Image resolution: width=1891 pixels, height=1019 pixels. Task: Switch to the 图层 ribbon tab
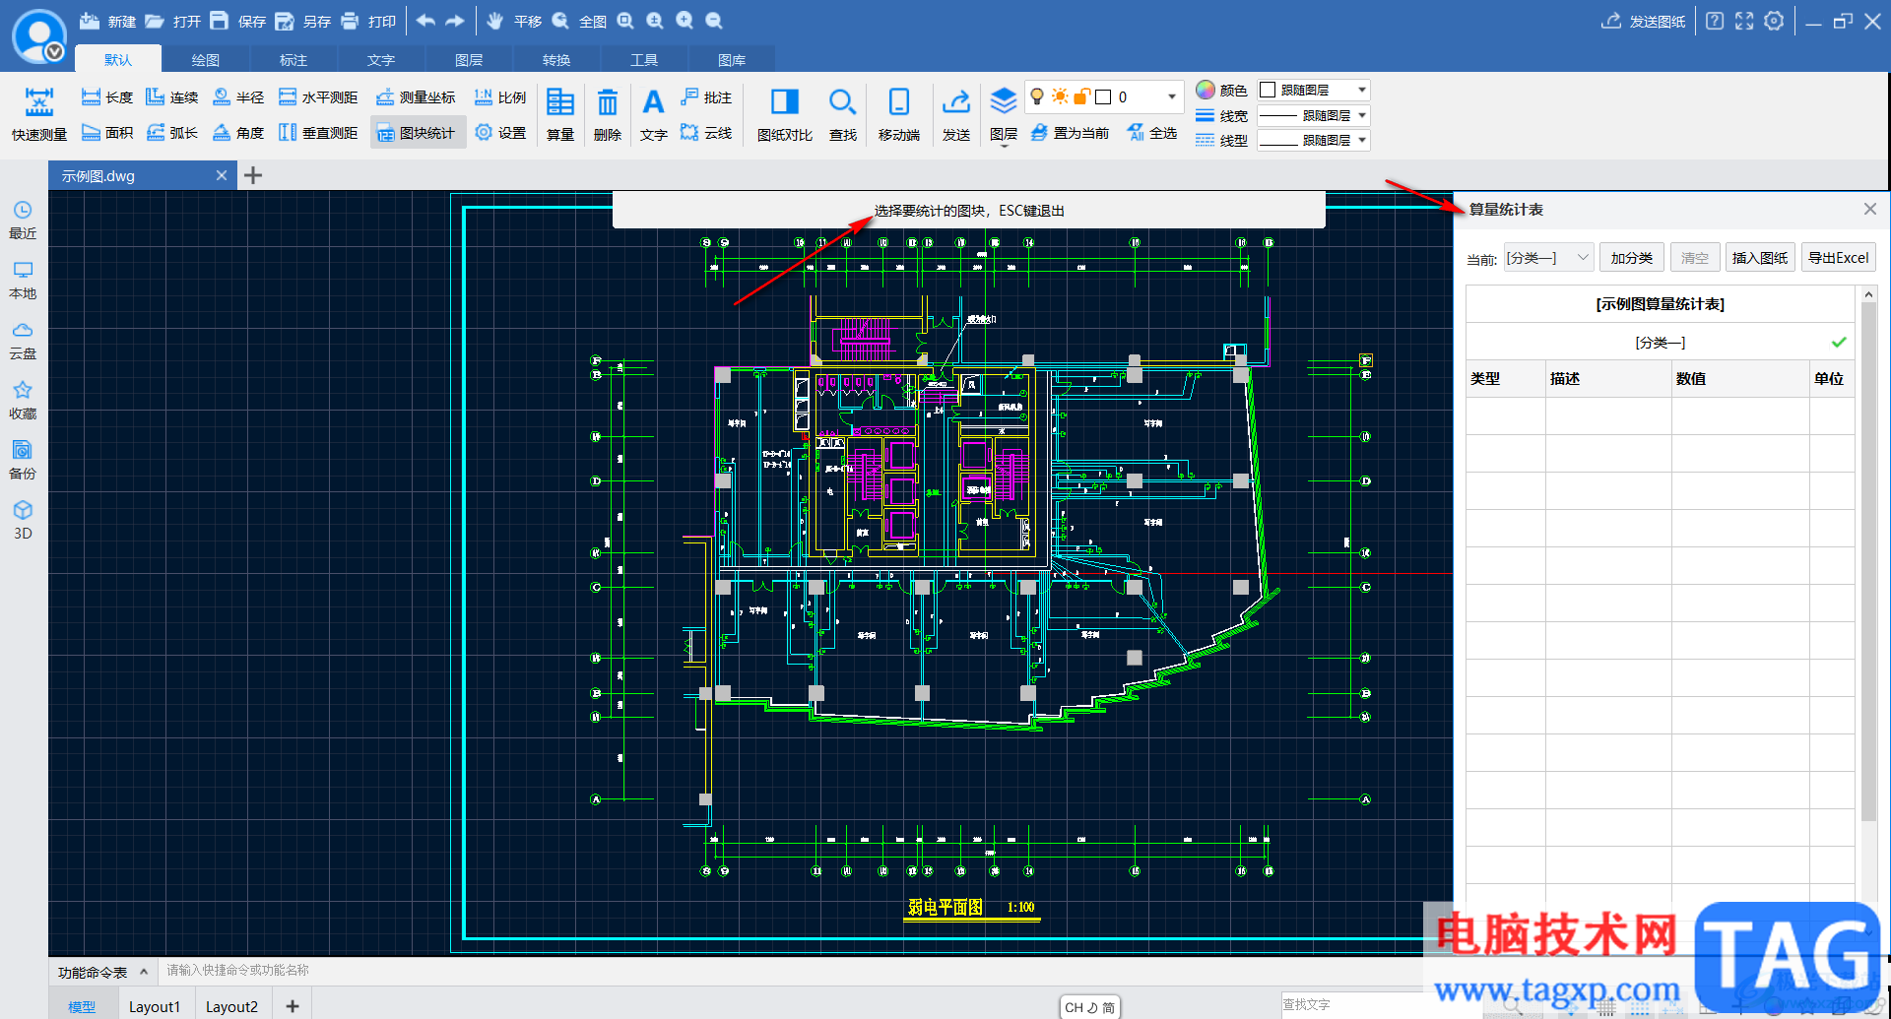pyautogui.click(x=468, y=60)
